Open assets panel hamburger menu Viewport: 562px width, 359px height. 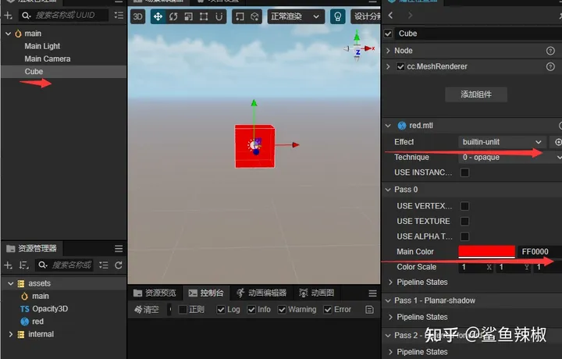tap(119, 249)
